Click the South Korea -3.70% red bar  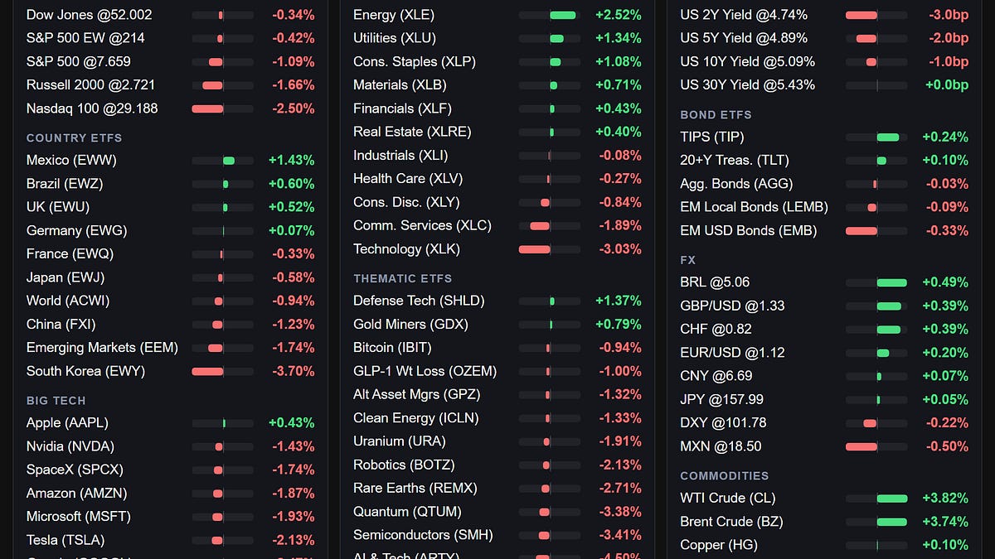click(x=207, y=371)
